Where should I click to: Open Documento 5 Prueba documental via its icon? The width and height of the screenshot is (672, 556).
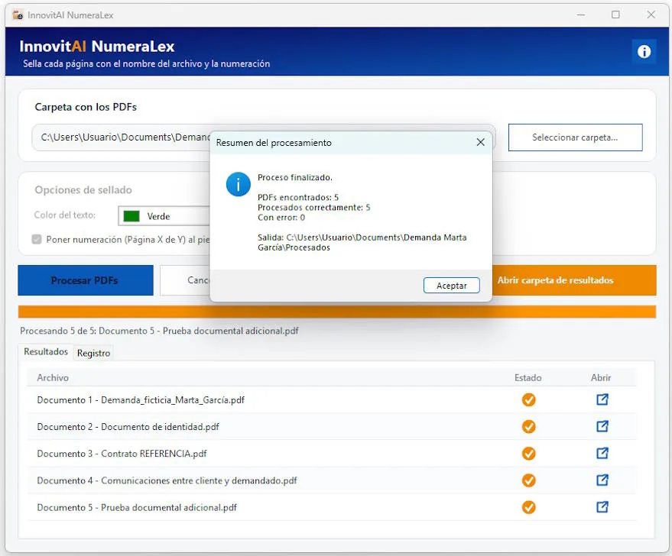pos(602,507)
